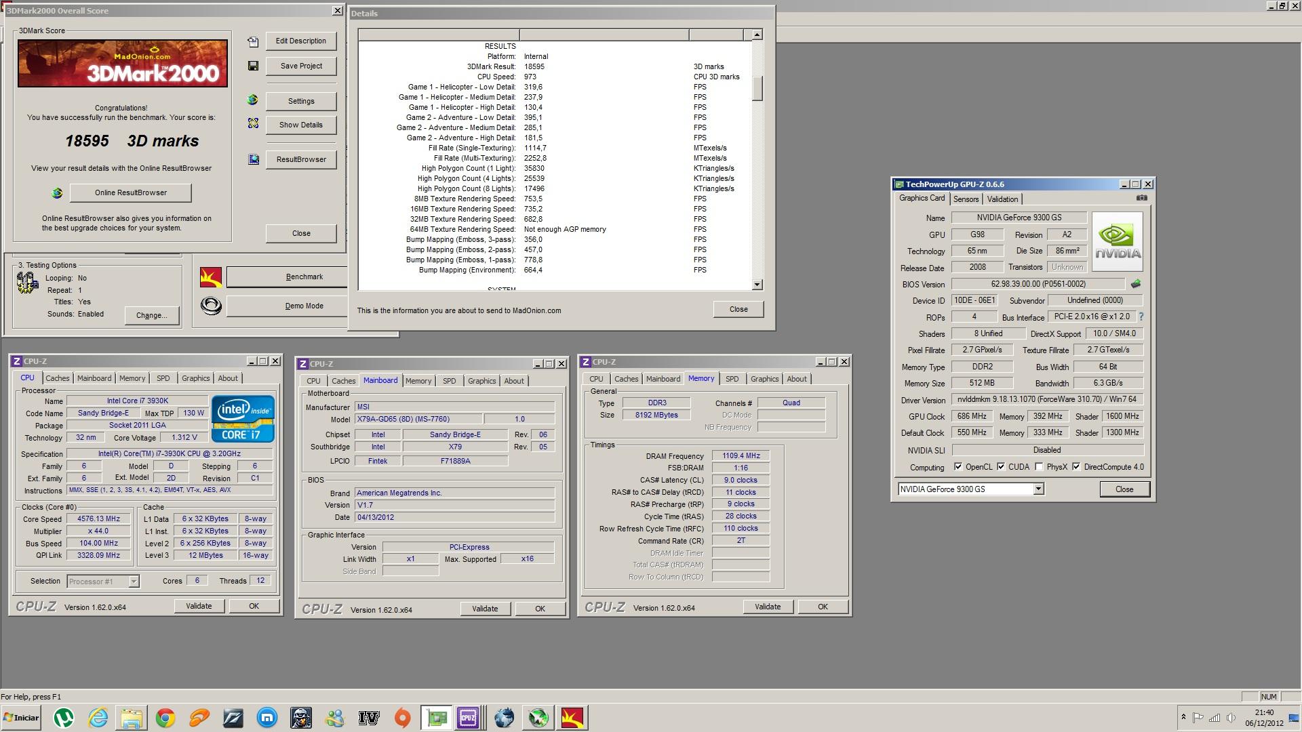Click OK in the Mainboard CPU-Z window
The width and height of the screenshot is (1302, 732).
coord(540,609)
